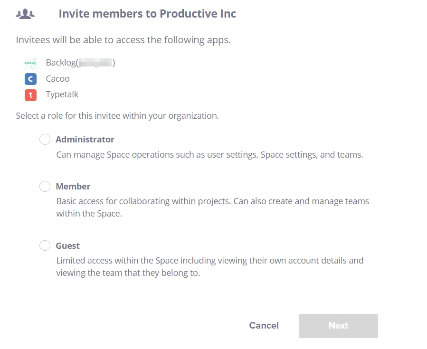Click the blue Cacoo app icon

(x=30, y=79)
